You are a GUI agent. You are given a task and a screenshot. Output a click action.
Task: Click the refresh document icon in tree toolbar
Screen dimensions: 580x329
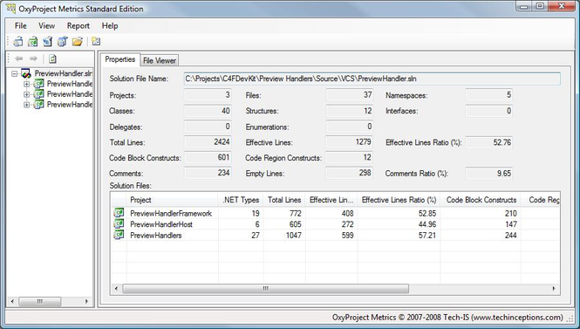[x=52, y=58]
